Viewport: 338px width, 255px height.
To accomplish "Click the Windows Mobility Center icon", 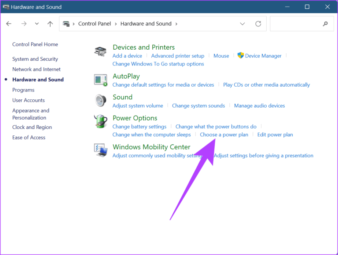I will pyautogui.click(x=101, y=150).
